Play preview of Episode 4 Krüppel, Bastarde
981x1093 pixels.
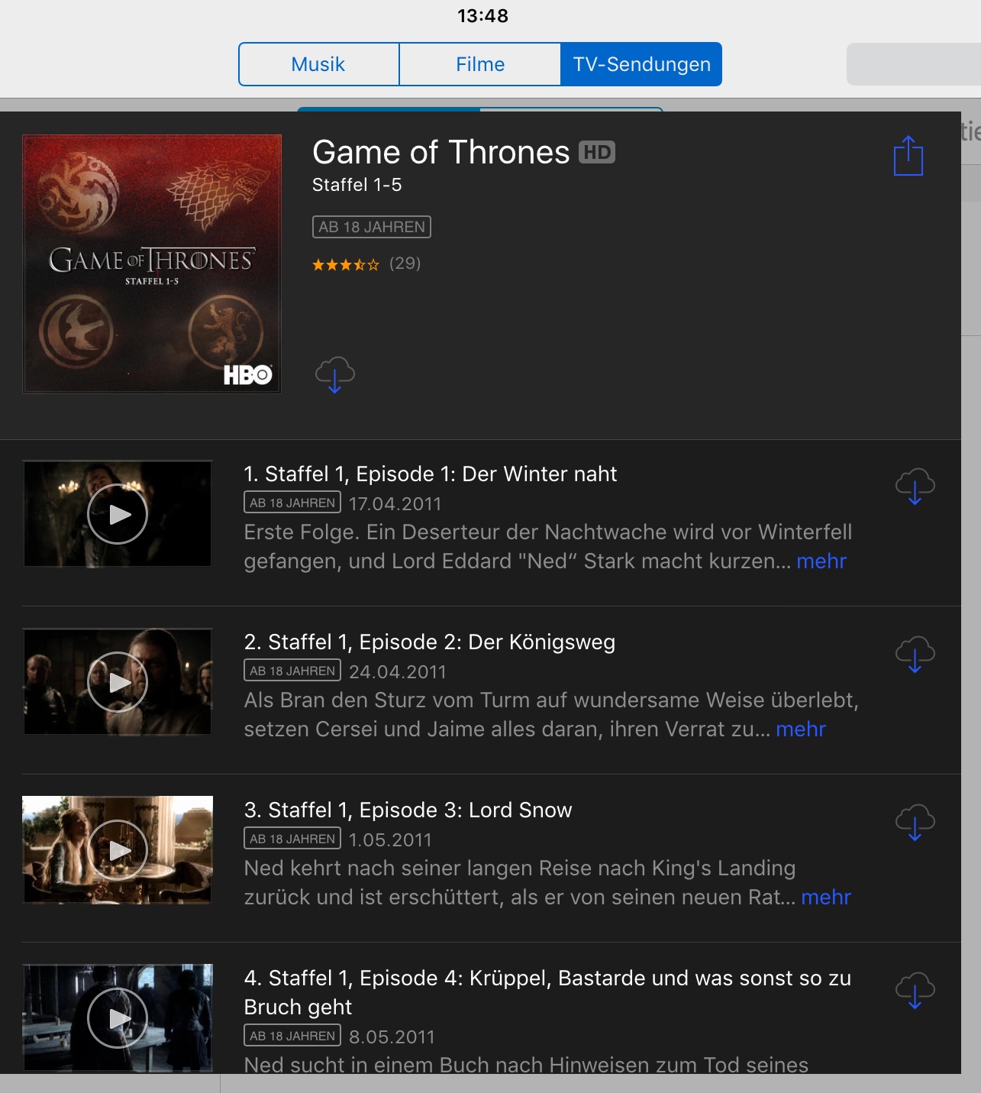118,1018
